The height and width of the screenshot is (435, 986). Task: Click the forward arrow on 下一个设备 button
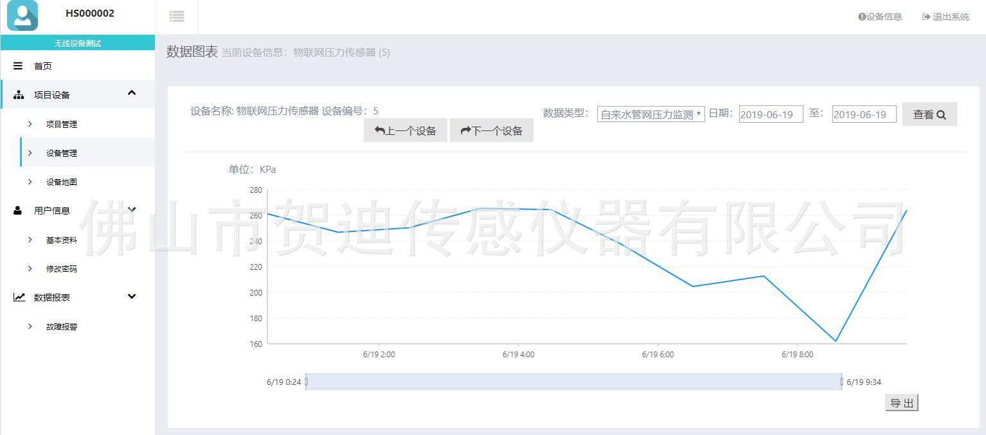click(x=465, y=130)
